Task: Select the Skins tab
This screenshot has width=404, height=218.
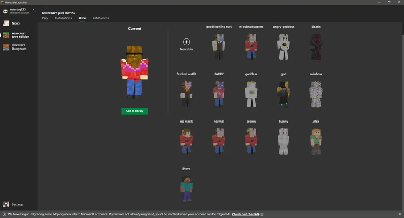Action: (x=82, y=18)
